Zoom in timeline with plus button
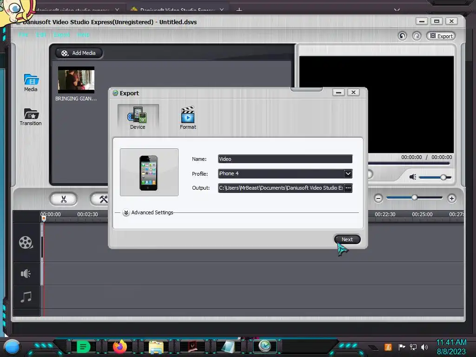This screenshot has width=476, height=357. click(452, 198)
